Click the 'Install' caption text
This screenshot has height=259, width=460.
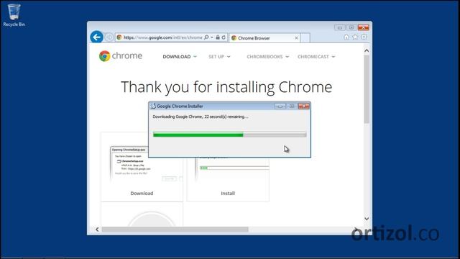228,194
